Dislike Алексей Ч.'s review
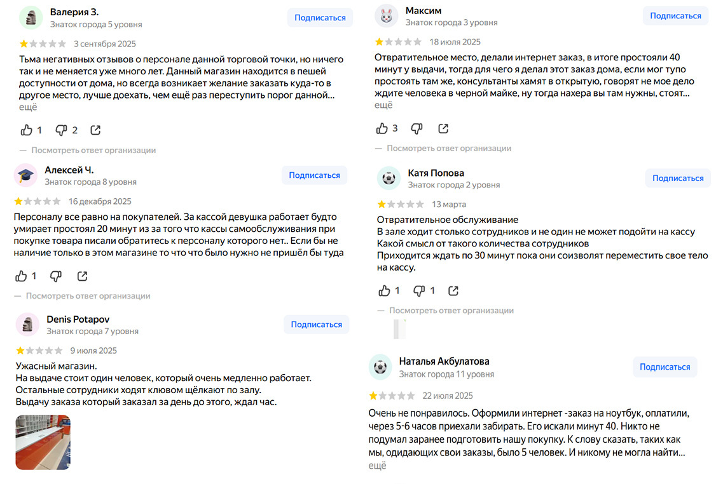The width and height of the screenshot is (716, 484). pyautogui.click(x=56, y=276)
